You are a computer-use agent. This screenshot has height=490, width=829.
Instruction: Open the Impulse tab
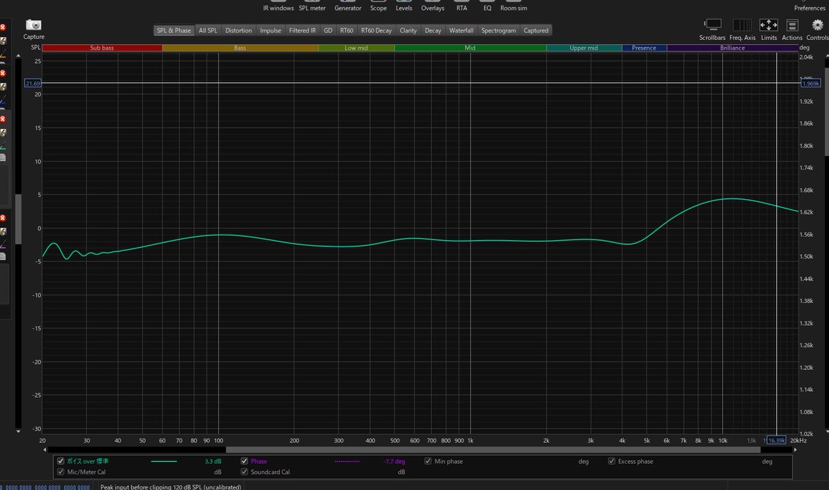click(x=271, y=30)
